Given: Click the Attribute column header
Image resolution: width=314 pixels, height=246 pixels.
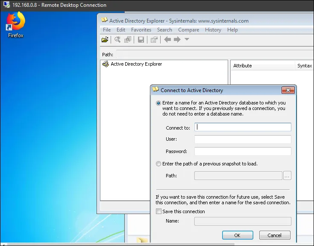Looking at the screenshot, I should (263, 66).
